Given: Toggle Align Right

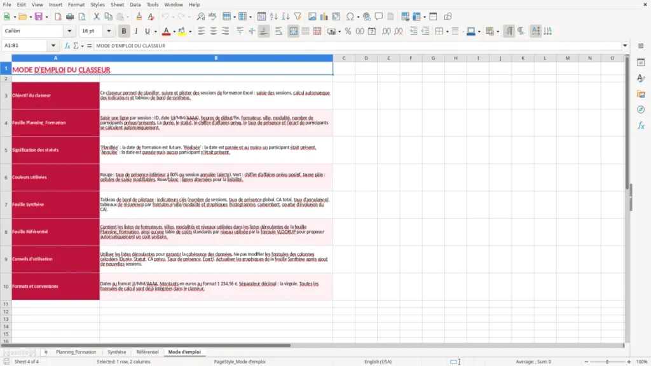Looking at the screenshot, I should 226,31.
